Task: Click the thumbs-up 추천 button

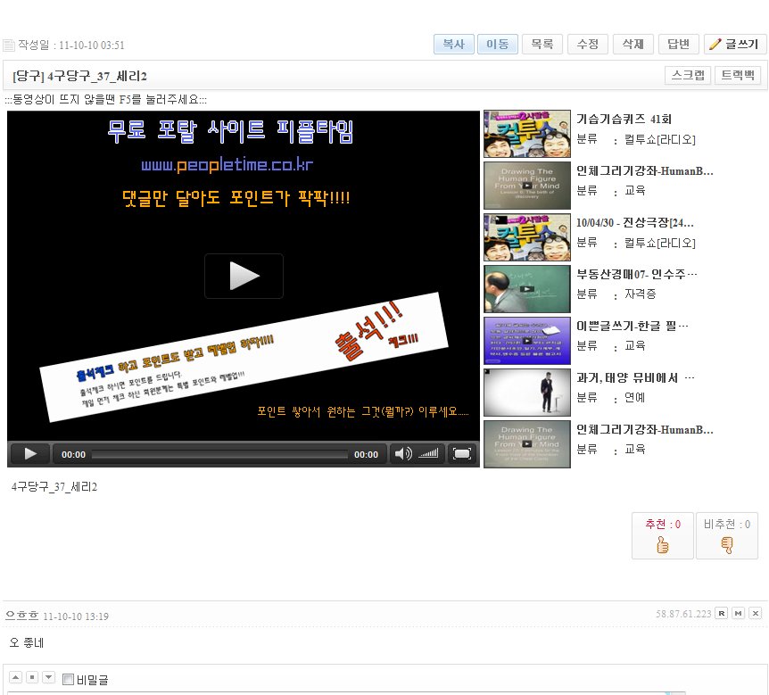Action: click(662, 536)
